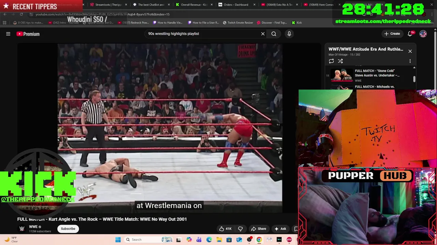Viewport: 437px width, 245px height.
Task: Switch to Overall Revenue Kick tab
Action: click(x=194, y=5)
